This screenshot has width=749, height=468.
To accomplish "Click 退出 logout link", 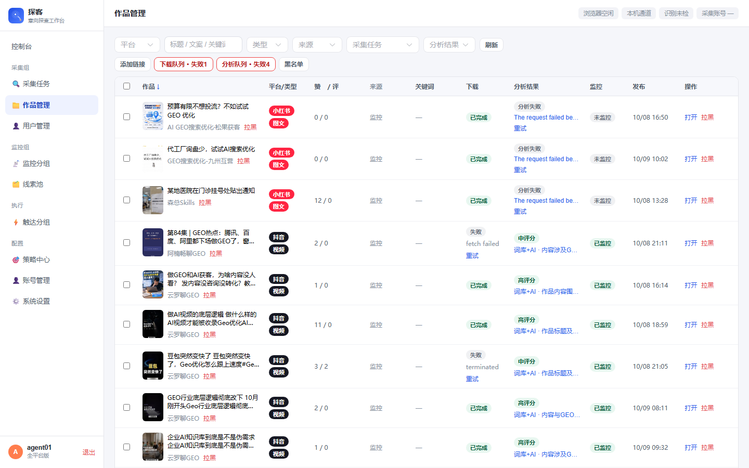I will (x=89, y=452).
